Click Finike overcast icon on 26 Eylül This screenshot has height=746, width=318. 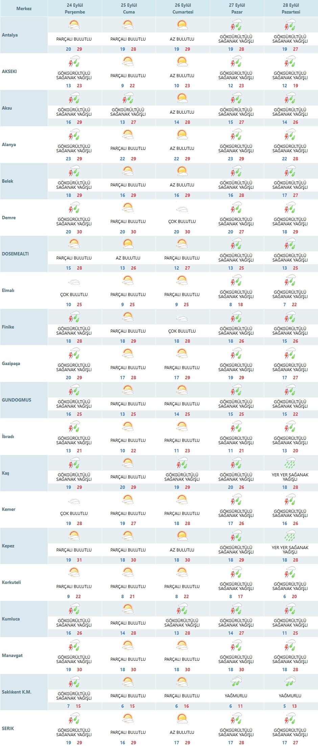click(182, 319)
